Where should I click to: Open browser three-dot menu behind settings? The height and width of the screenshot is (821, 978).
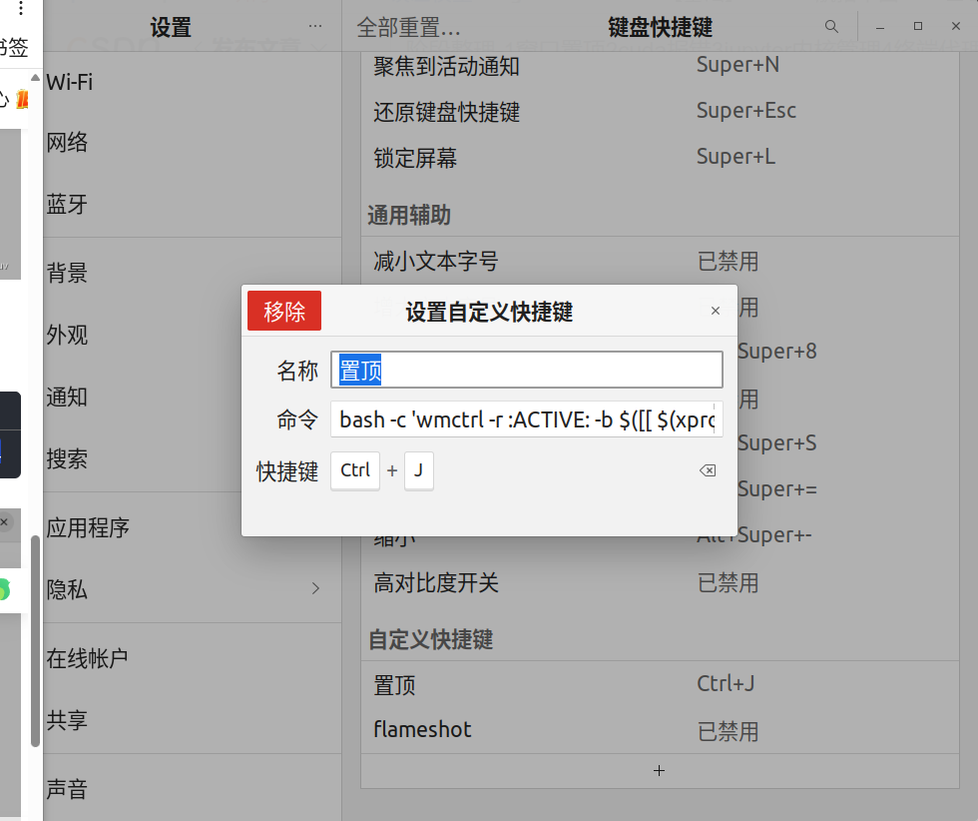pyautogui.click(x=21, y=8)
